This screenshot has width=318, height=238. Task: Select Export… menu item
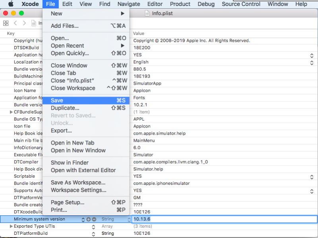pyautogui.click(x=86, y=131)
